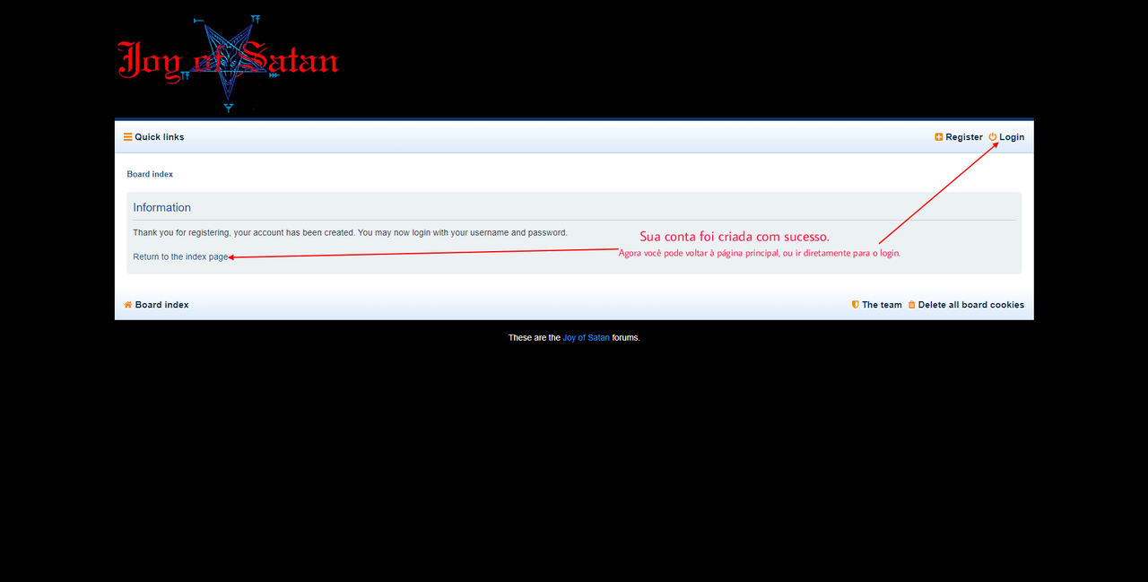The width and height of the screenshot is (1148, 582).
Task: Click the 'Thank you for registering' message
Action: (350, 232)
